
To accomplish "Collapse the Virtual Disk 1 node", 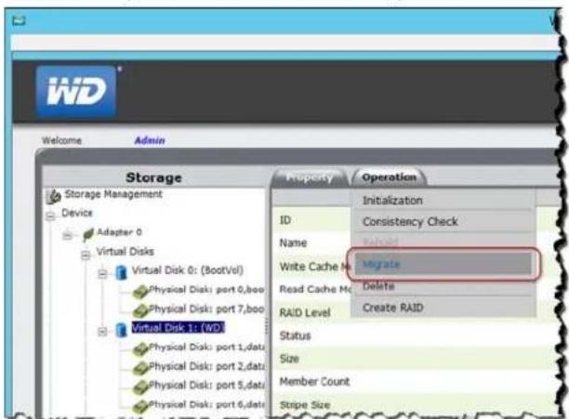I will click(x=102, y=332).
